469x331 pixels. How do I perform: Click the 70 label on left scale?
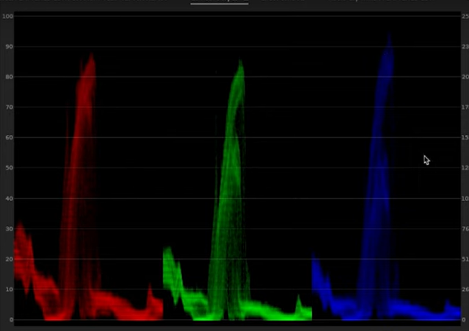[9, 107]
